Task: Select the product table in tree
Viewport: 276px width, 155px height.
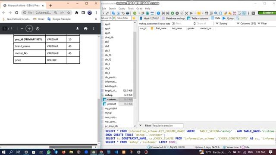Action: (111, 104)
